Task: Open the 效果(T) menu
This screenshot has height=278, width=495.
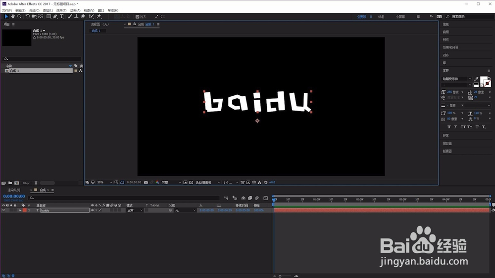Action: 61,10
